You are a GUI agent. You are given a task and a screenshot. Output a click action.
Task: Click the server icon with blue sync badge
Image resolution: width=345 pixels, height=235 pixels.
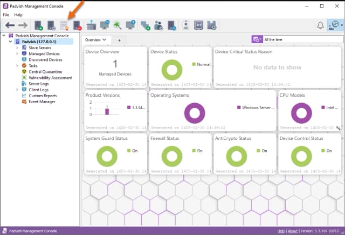[x=172, y=25]
